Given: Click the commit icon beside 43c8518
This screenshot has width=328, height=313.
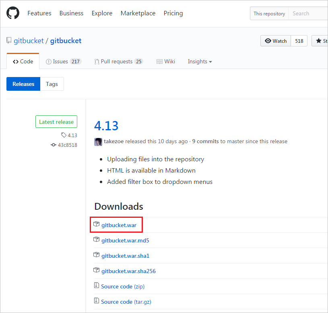Looking at the screenshot, I should coord(54,145).
